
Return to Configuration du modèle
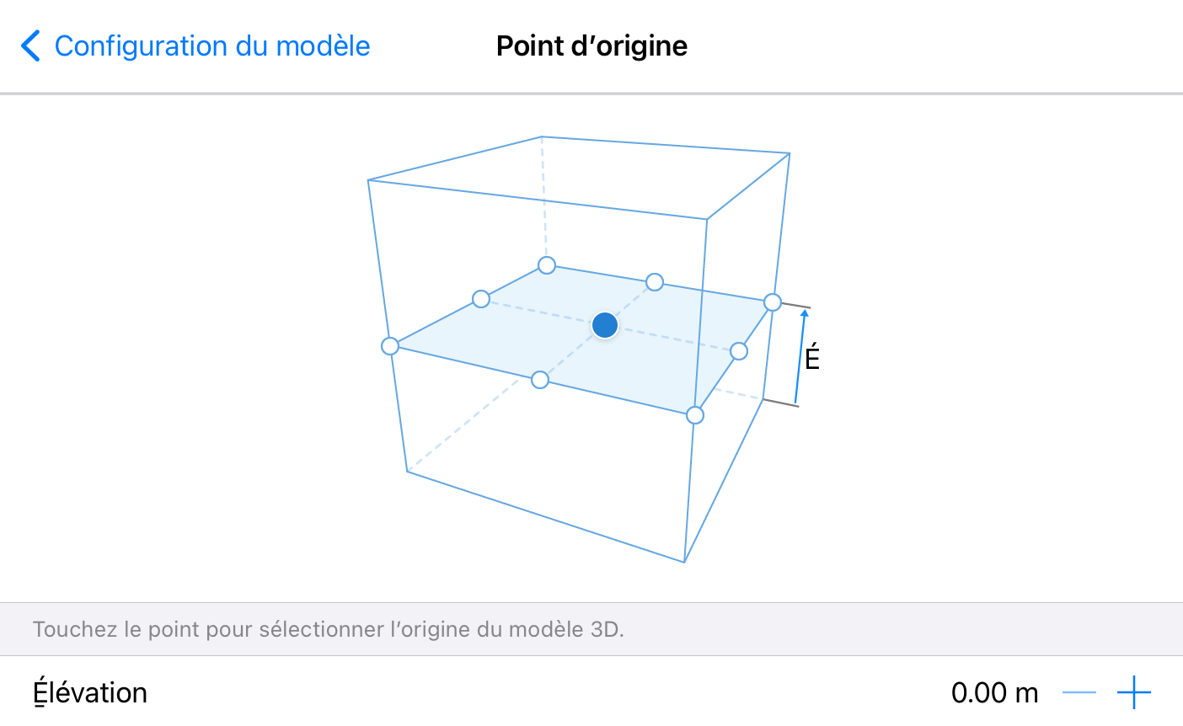tap(211, 45)
